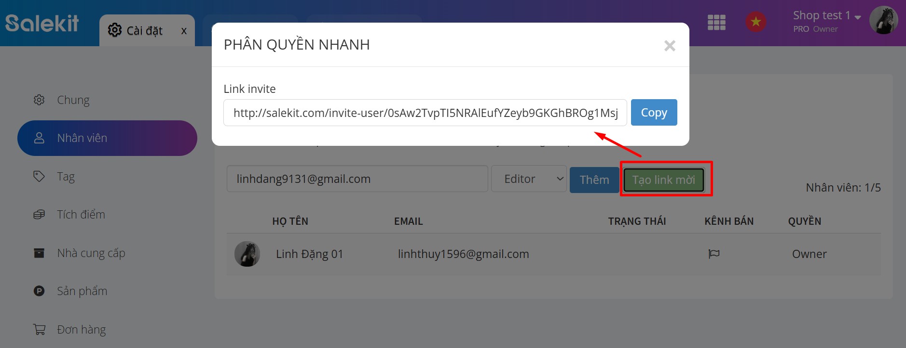Go to Tag settings in sidebar

(x=66, y=177)
